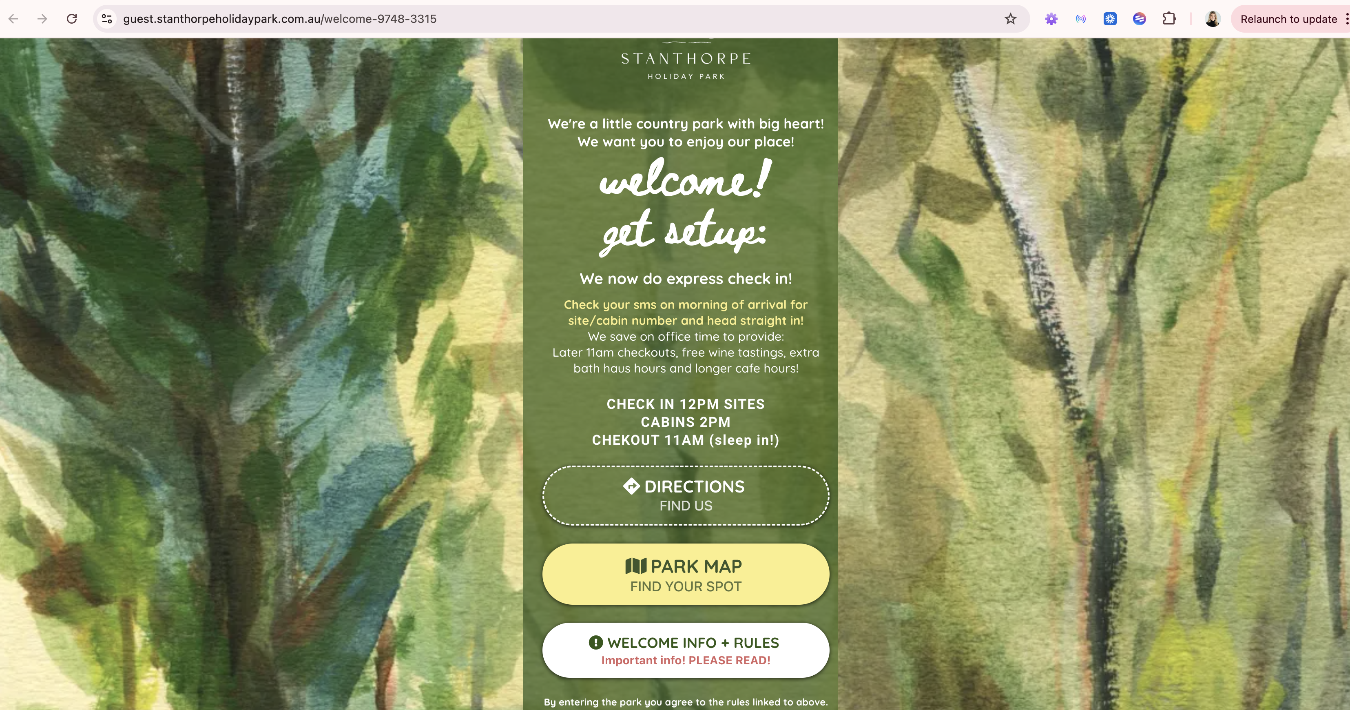1350x710 pixels.
Task: Open the purple gear extension icon
Action: [x=1051, y=19]
